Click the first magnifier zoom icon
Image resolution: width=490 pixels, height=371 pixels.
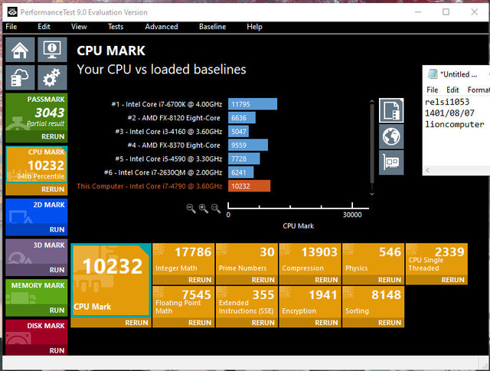pyautogui.click(x=191, y=208)
